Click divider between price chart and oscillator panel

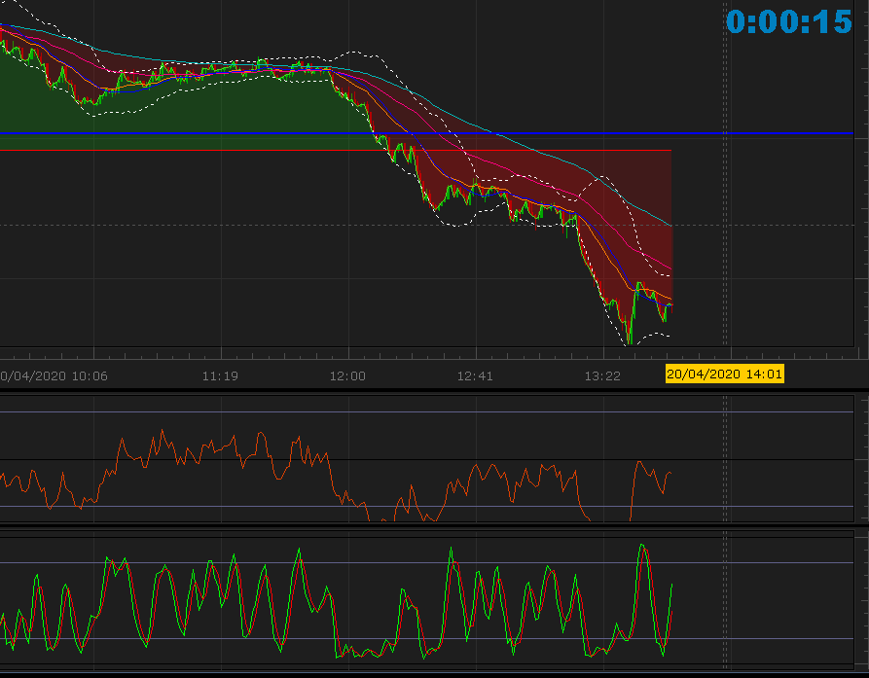pos(434,389)
